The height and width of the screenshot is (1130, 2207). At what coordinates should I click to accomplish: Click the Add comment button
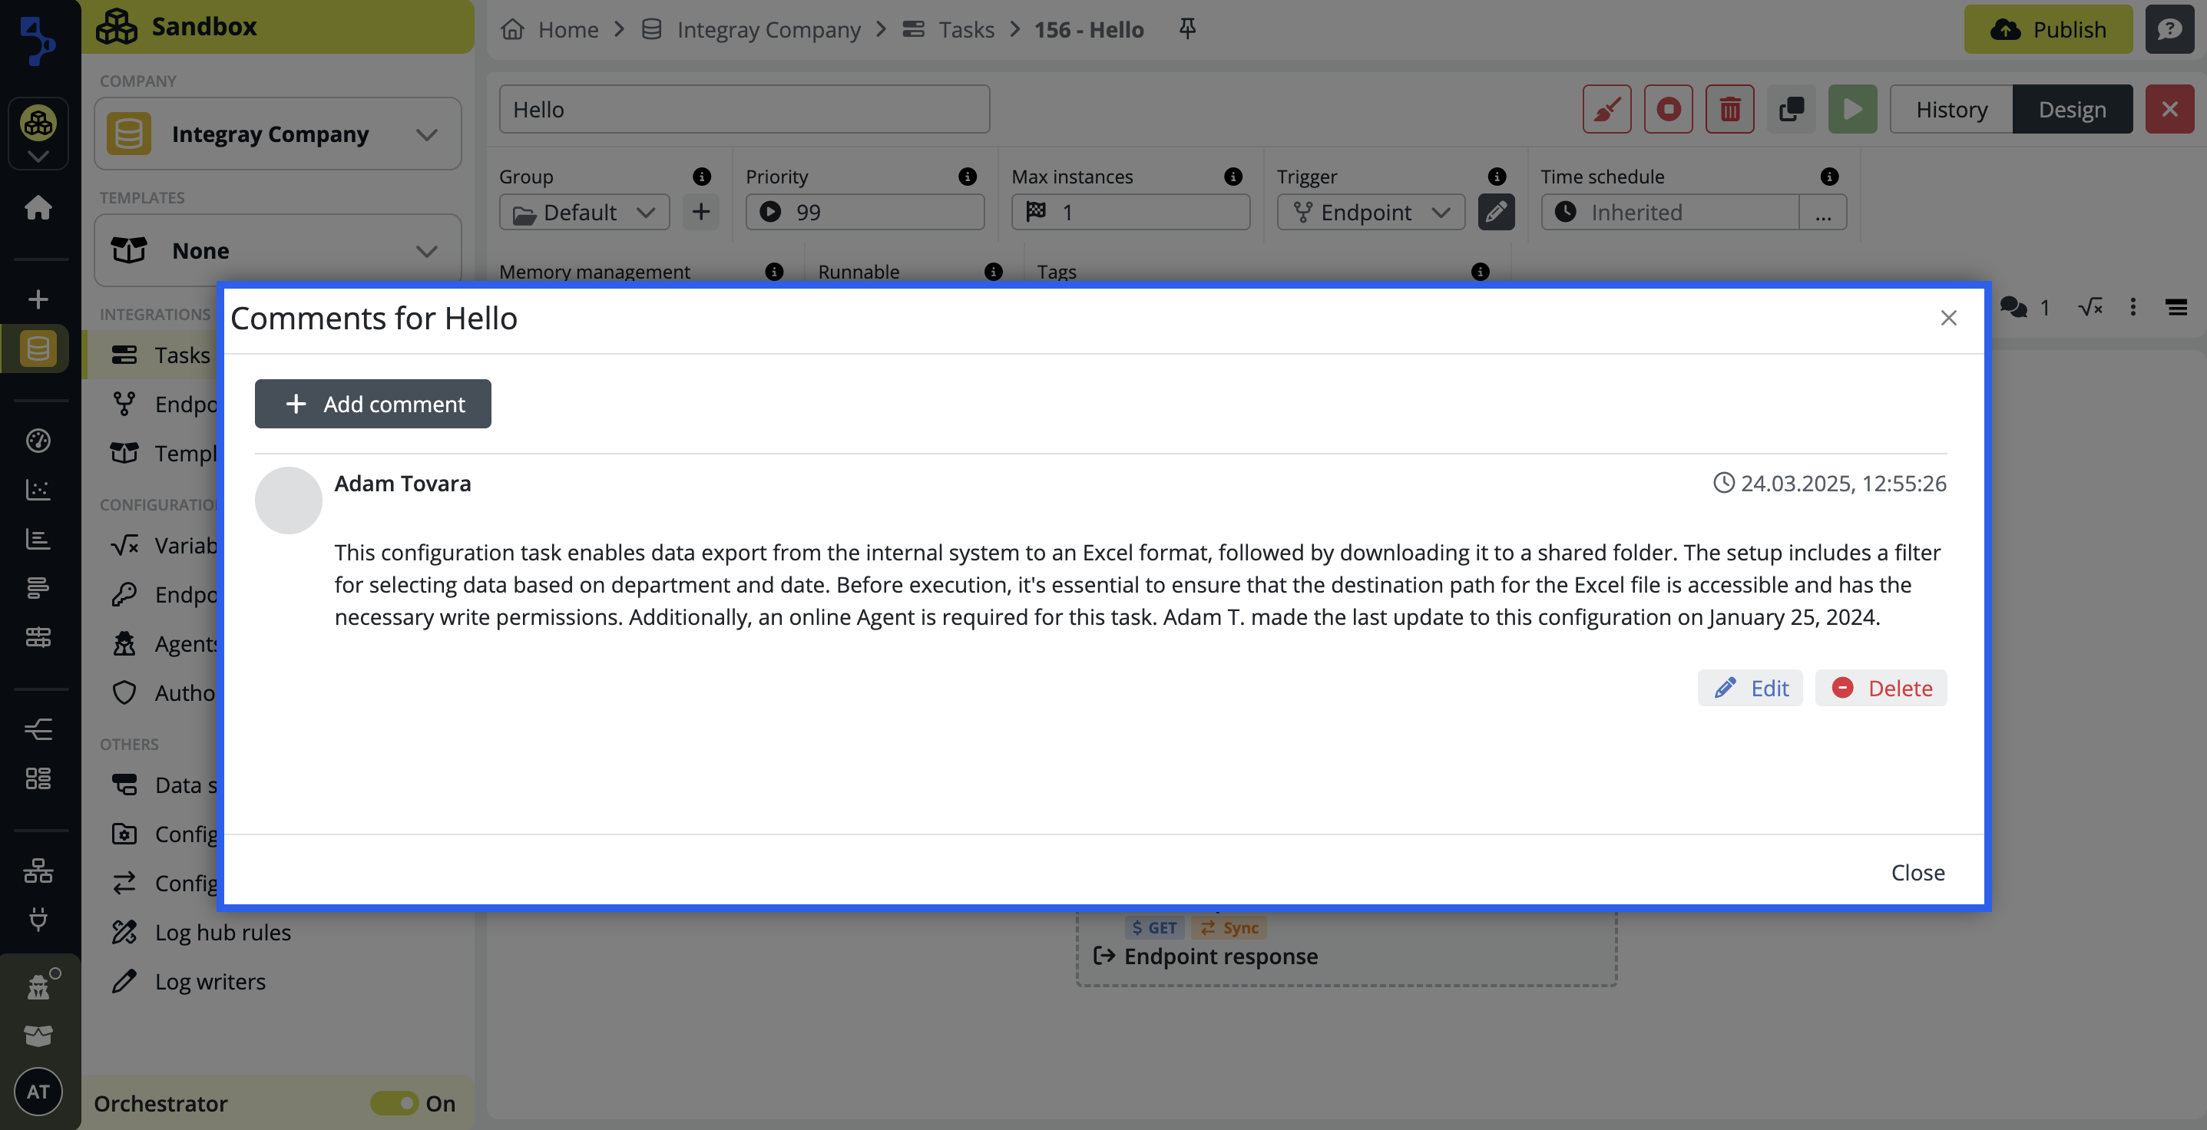(x=372, y=404)
